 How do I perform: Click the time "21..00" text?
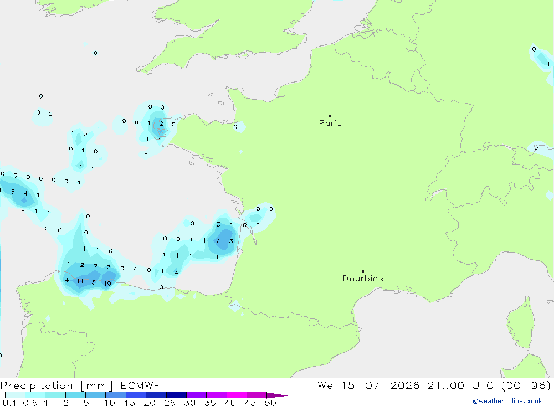click(445, 385)
